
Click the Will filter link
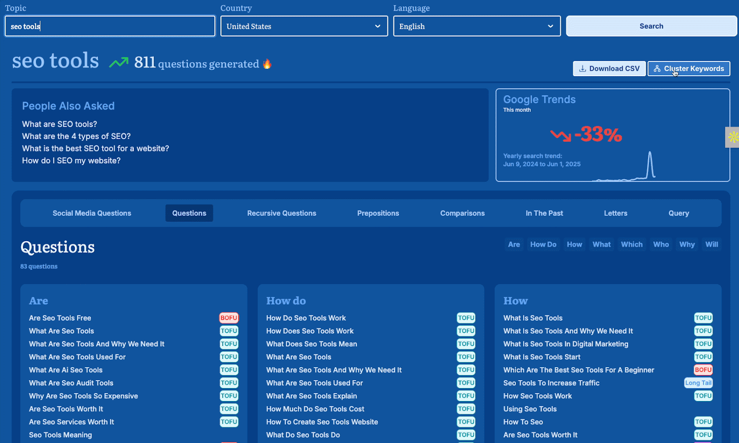[x=712, y=244]
